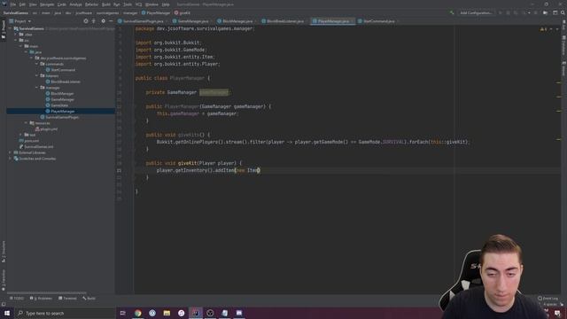Collapse the resources folder

[x=26, y=123]
